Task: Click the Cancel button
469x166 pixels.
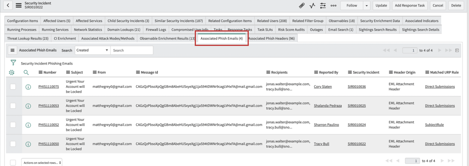Action: click(438, 5)
